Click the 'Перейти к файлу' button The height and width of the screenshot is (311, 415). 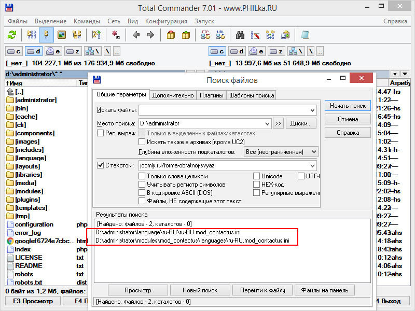[x=262, y=290]
